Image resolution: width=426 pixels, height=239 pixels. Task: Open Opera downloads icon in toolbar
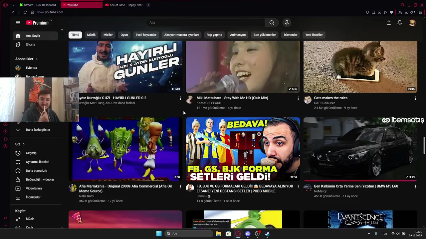[x=406, y=12]
